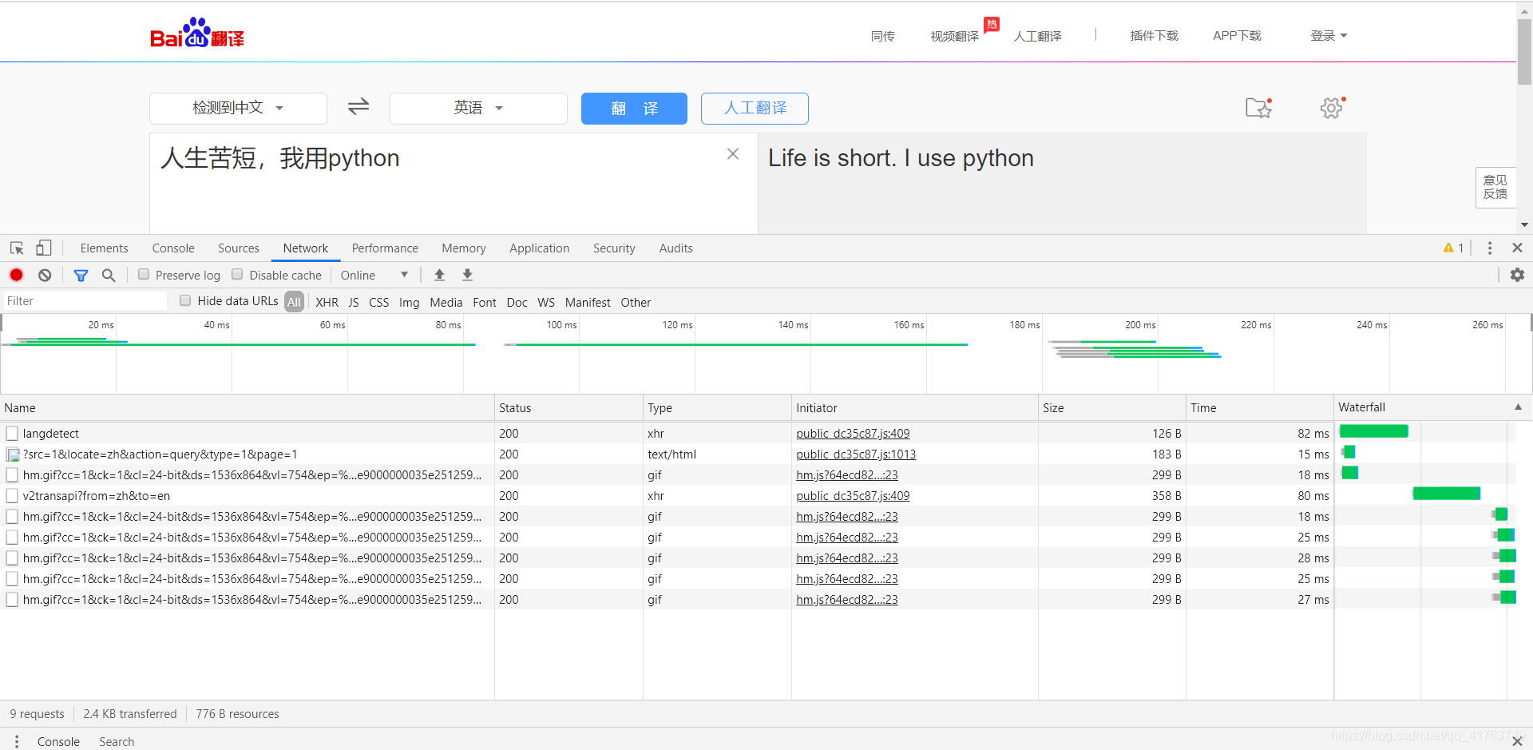Enable Preserve log checkbox
The image size is (1533, 750).
coord(144,274)
